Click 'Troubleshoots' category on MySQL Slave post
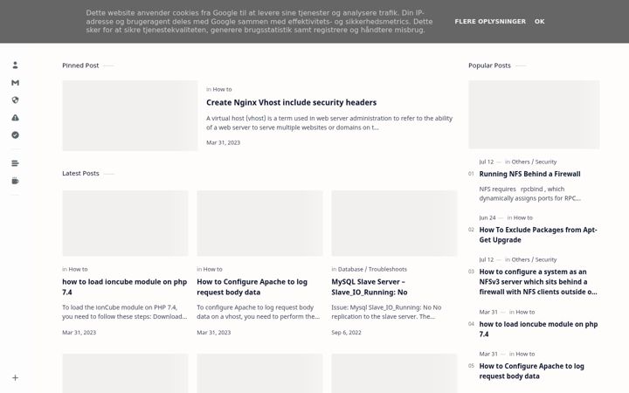 pos(388,269)
